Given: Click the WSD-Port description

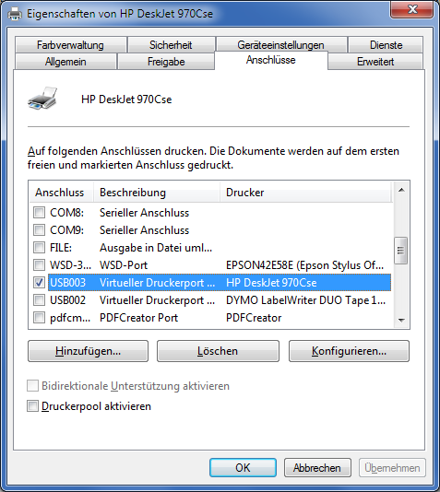Looking at the screenshot, I should tap(124, 265).
